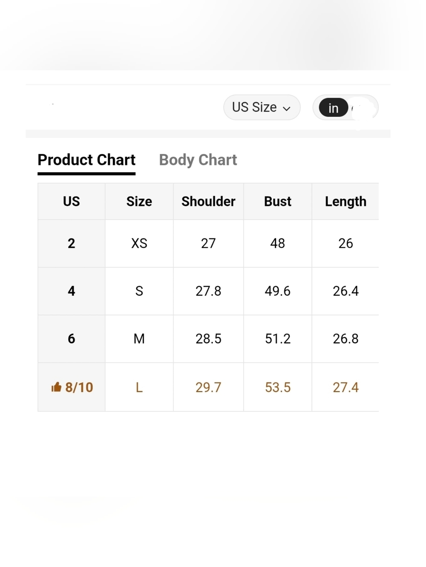Click the Shoulder column header
This screenshot has height=567, width=426.
208,201
